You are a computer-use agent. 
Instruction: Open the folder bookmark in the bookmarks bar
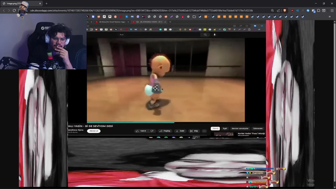coord(194,17)
